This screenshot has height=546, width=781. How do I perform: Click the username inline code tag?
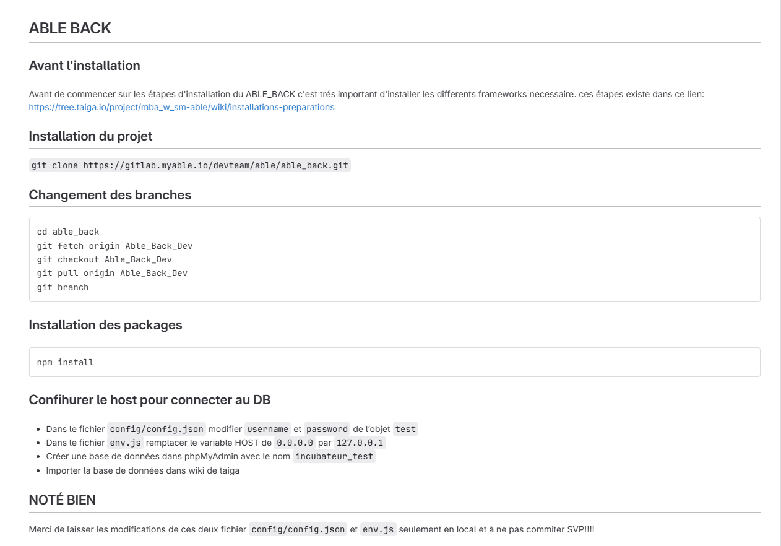[268, 429]
